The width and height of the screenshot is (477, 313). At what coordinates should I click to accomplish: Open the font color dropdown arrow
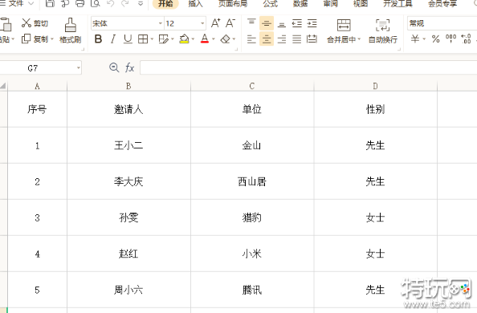[x=214, y=39]
